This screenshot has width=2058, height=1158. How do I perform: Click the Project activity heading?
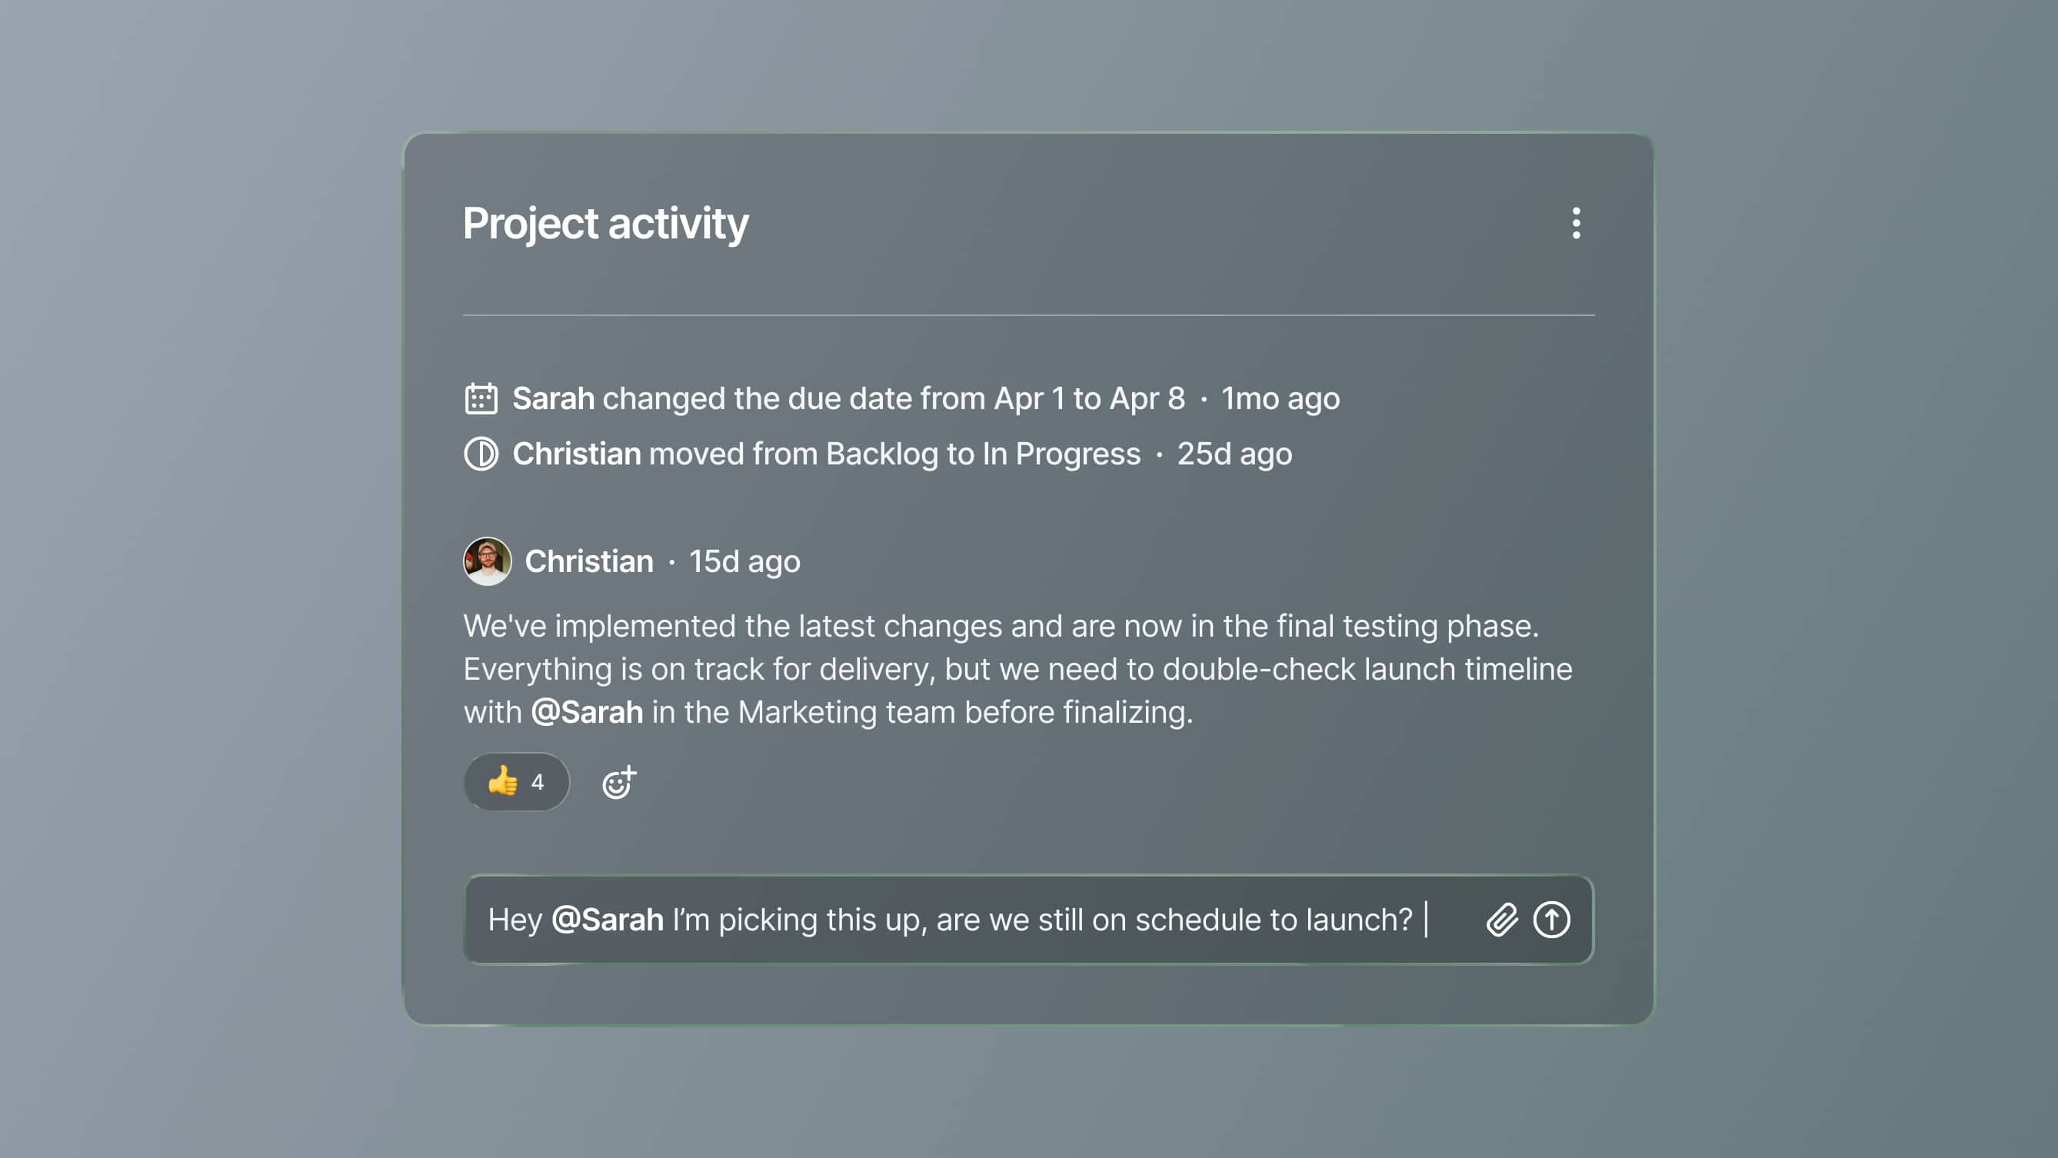pos(605,223)
